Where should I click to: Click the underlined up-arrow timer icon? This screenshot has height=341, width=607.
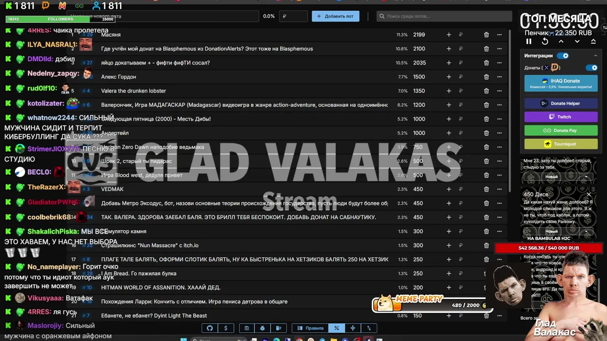(x=593, y=42)
